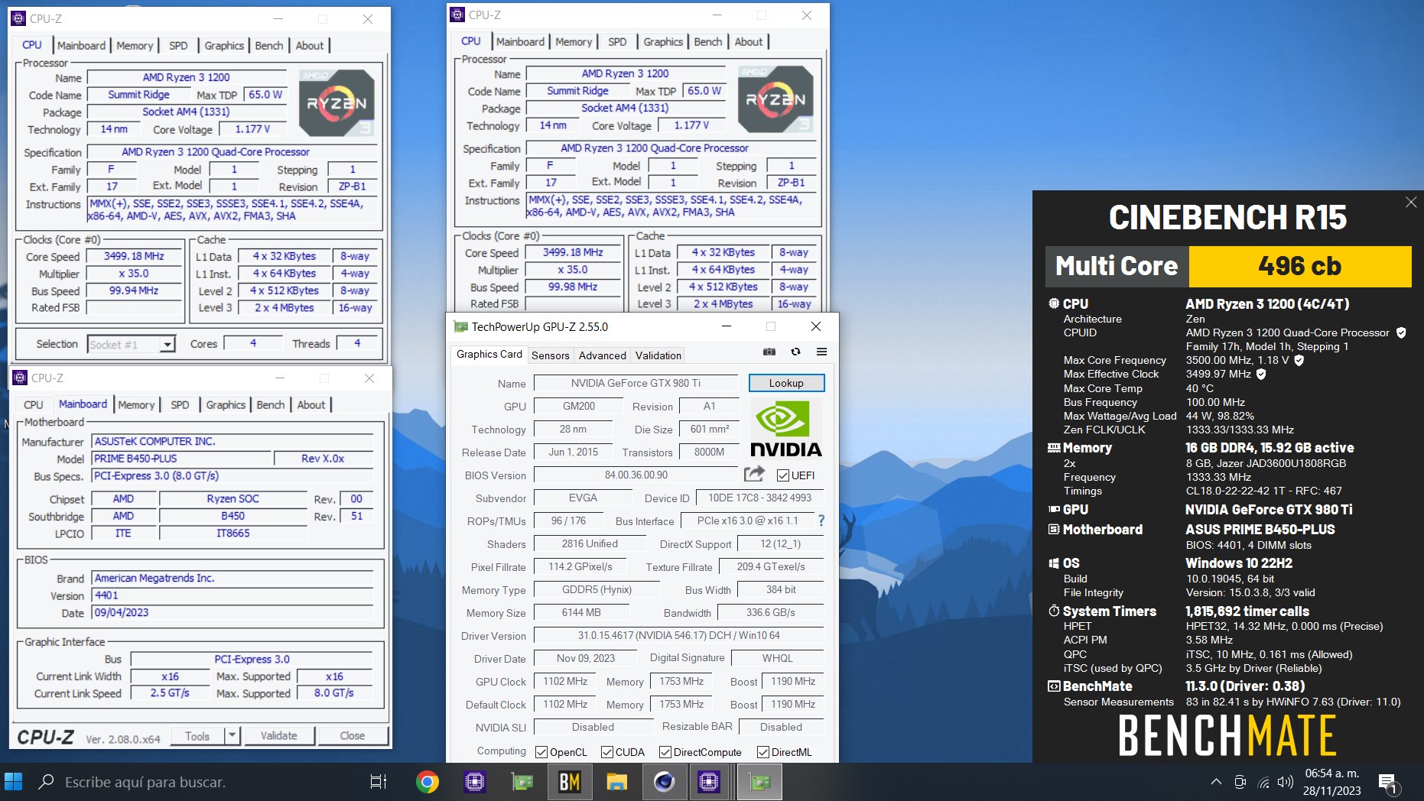Open the BenchMate taskbar icon
Screen dimensions: 1424x801
[570, 782]
